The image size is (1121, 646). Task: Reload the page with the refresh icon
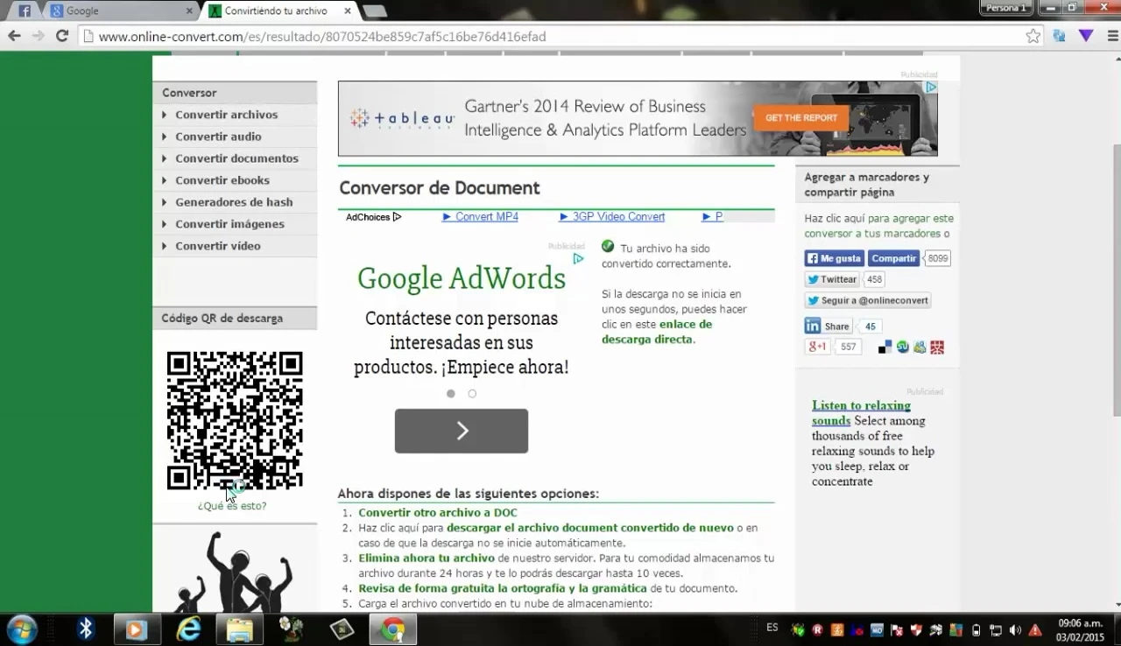62,36
